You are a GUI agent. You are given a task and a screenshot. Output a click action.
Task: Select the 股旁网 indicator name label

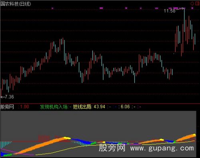click(7, 107)
